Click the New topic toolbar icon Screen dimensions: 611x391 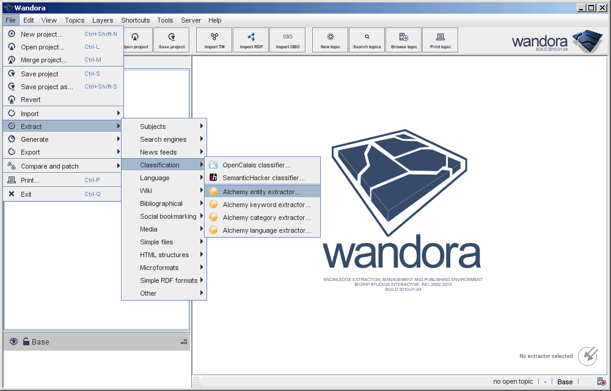331,40
